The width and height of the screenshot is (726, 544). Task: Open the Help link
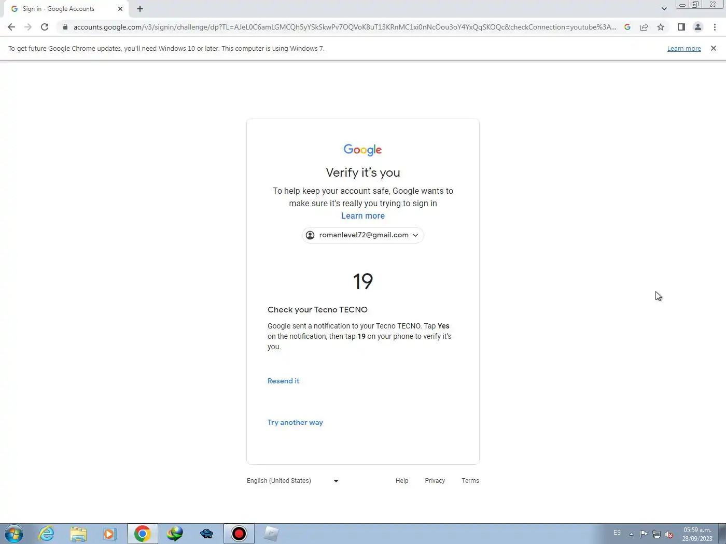pyautogui.click(x=402, y=481)
